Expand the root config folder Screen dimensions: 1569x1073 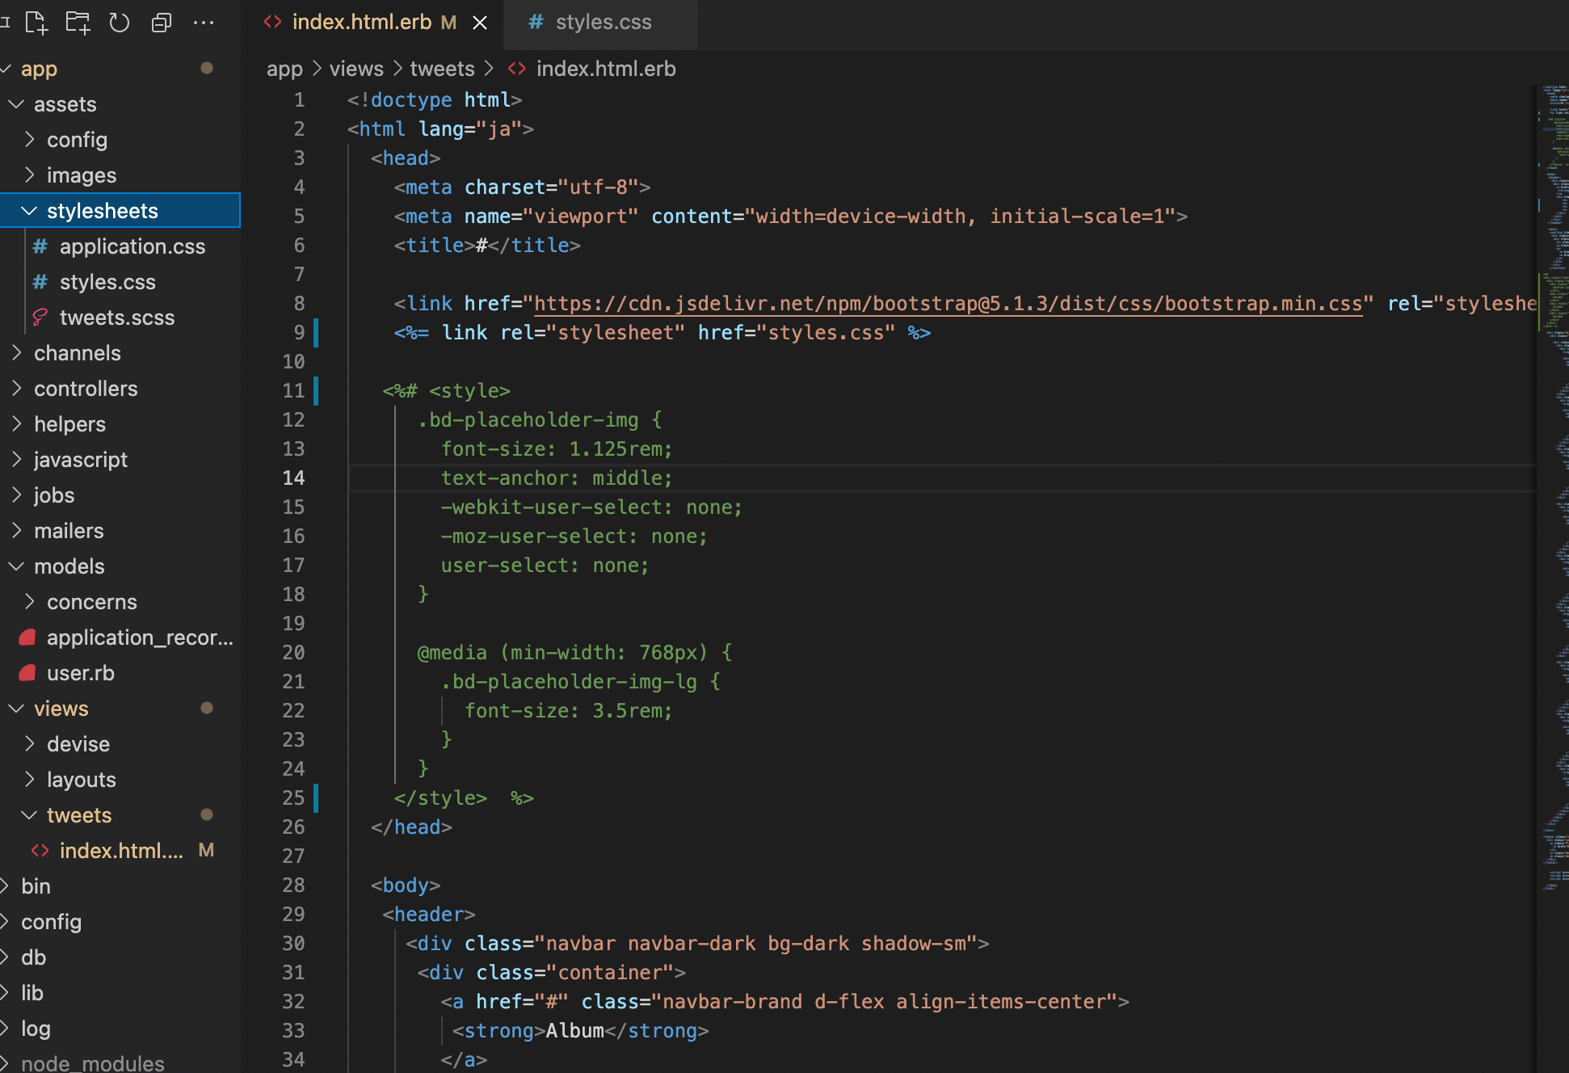tap(5, 922)
